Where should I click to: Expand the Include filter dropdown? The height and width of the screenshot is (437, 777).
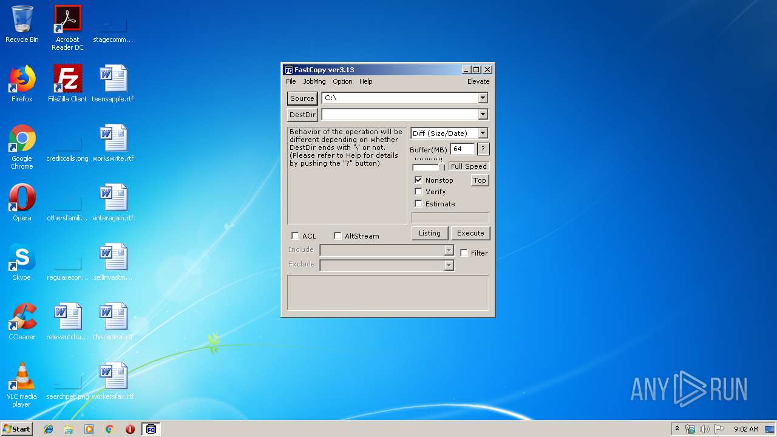tap(449, 250)
